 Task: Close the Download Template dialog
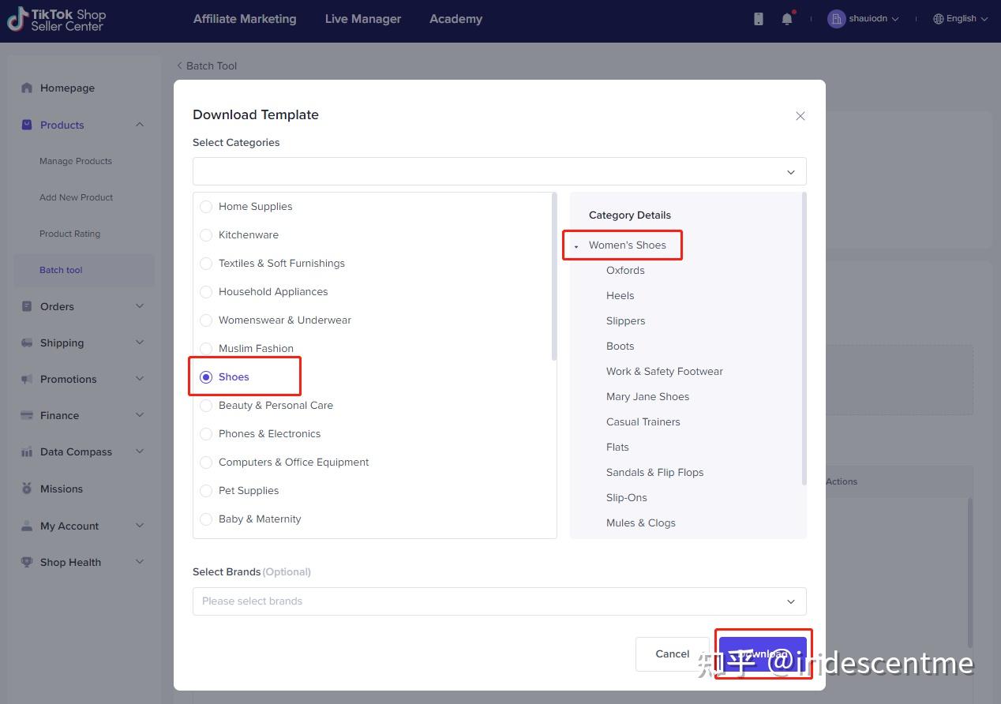tap(800, 116)
